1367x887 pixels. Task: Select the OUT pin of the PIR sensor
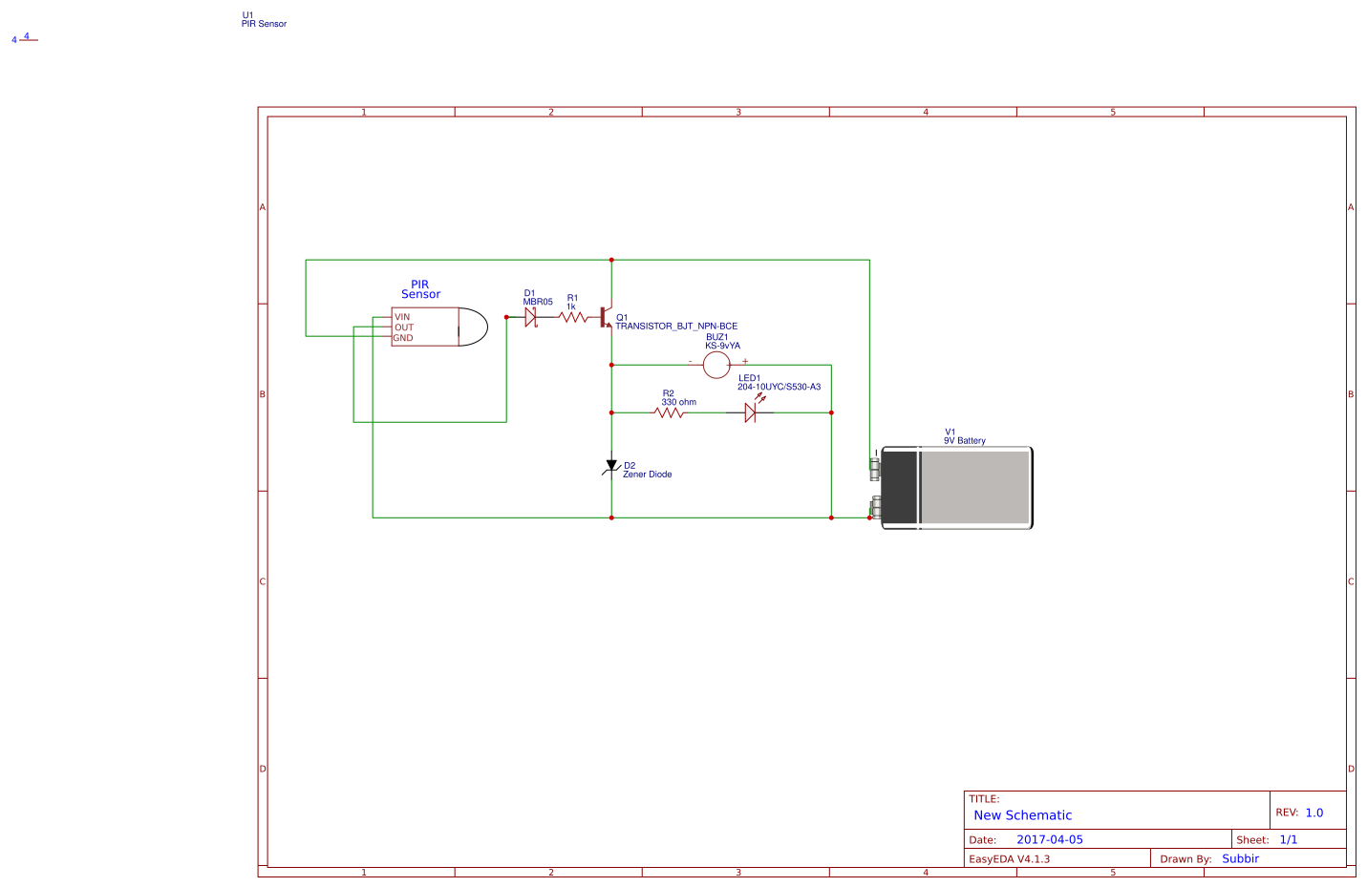pyautogui.click(x=405, y=327)
